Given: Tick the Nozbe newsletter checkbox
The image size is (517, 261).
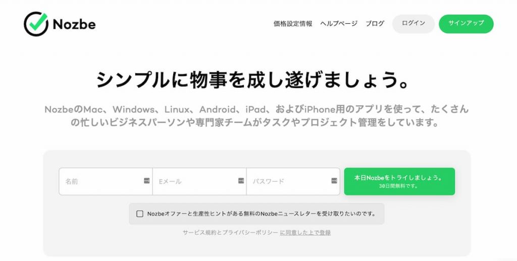Looking at the screenshot, I should point(140,214).
